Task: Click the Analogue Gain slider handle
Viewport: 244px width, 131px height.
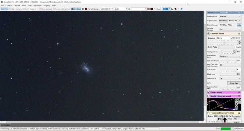Action: (x=222, y=51)
